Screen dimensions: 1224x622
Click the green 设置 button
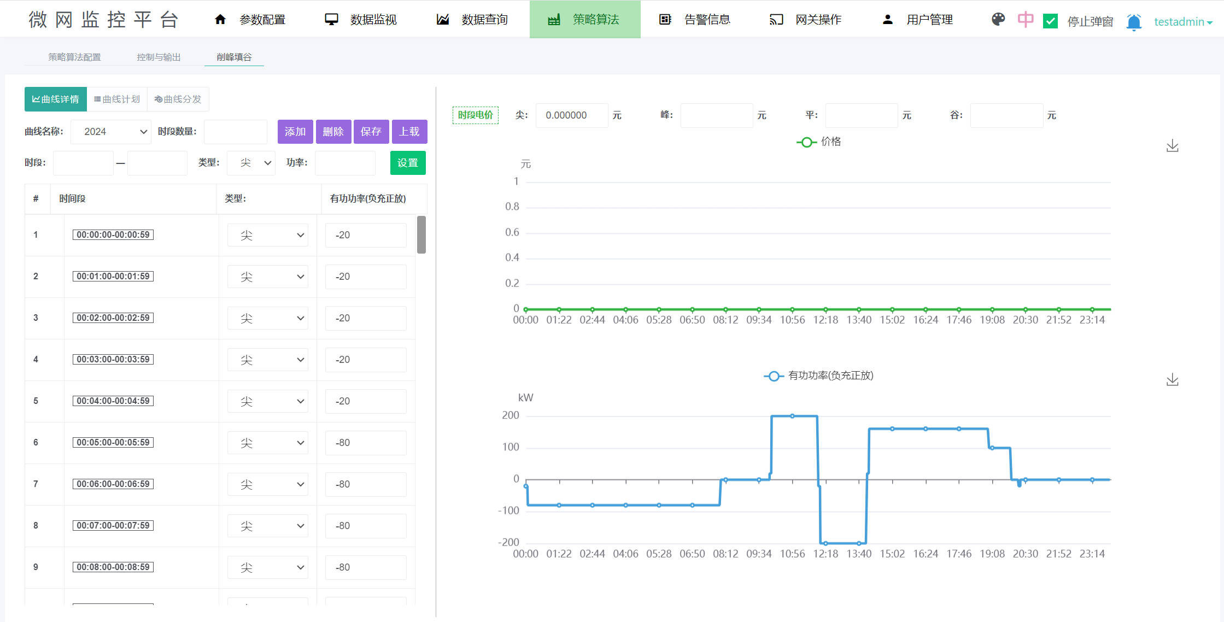point(408,163)
